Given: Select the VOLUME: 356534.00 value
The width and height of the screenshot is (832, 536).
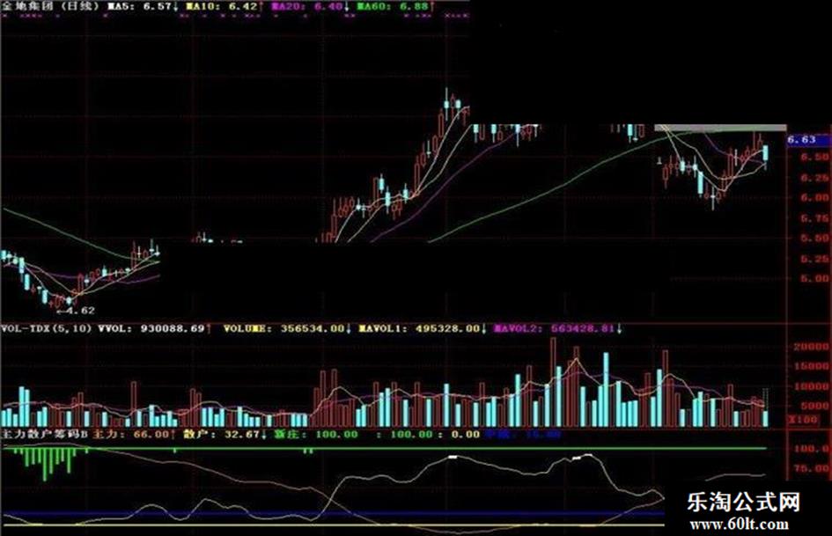Looking at the screenshot, I should [x=286, y=328].
